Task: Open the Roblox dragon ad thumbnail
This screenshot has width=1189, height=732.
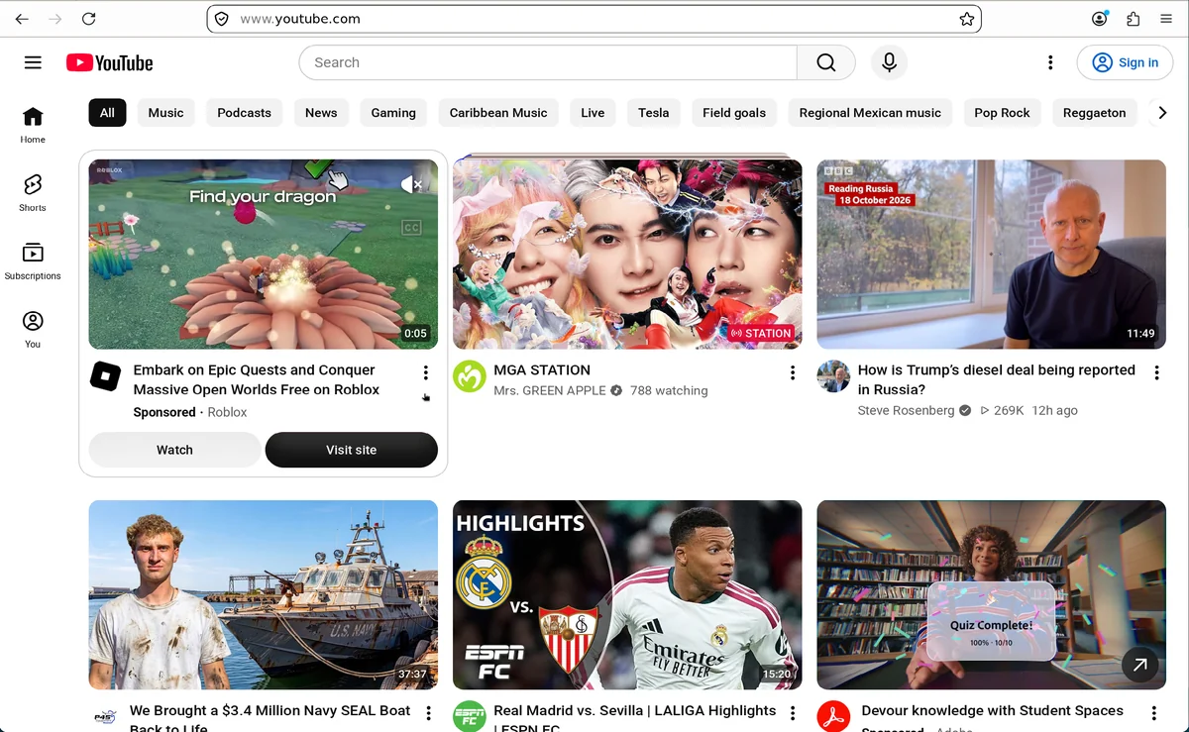Action: click(264, 255)
